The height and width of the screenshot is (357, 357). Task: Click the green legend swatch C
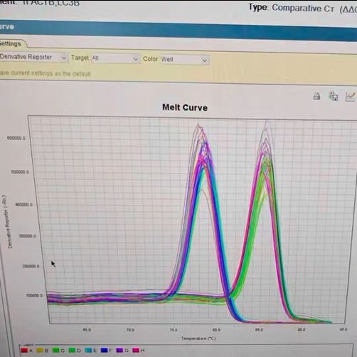[x=55, y=350]
